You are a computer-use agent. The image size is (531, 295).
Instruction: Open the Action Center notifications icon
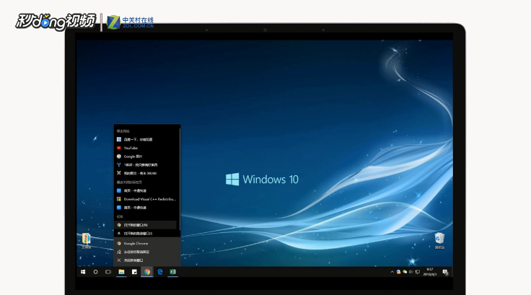(445, 272)
